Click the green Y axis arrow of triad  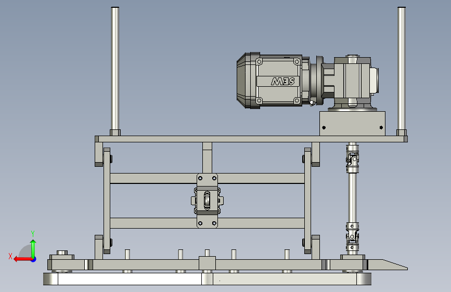tap(33, 247)
